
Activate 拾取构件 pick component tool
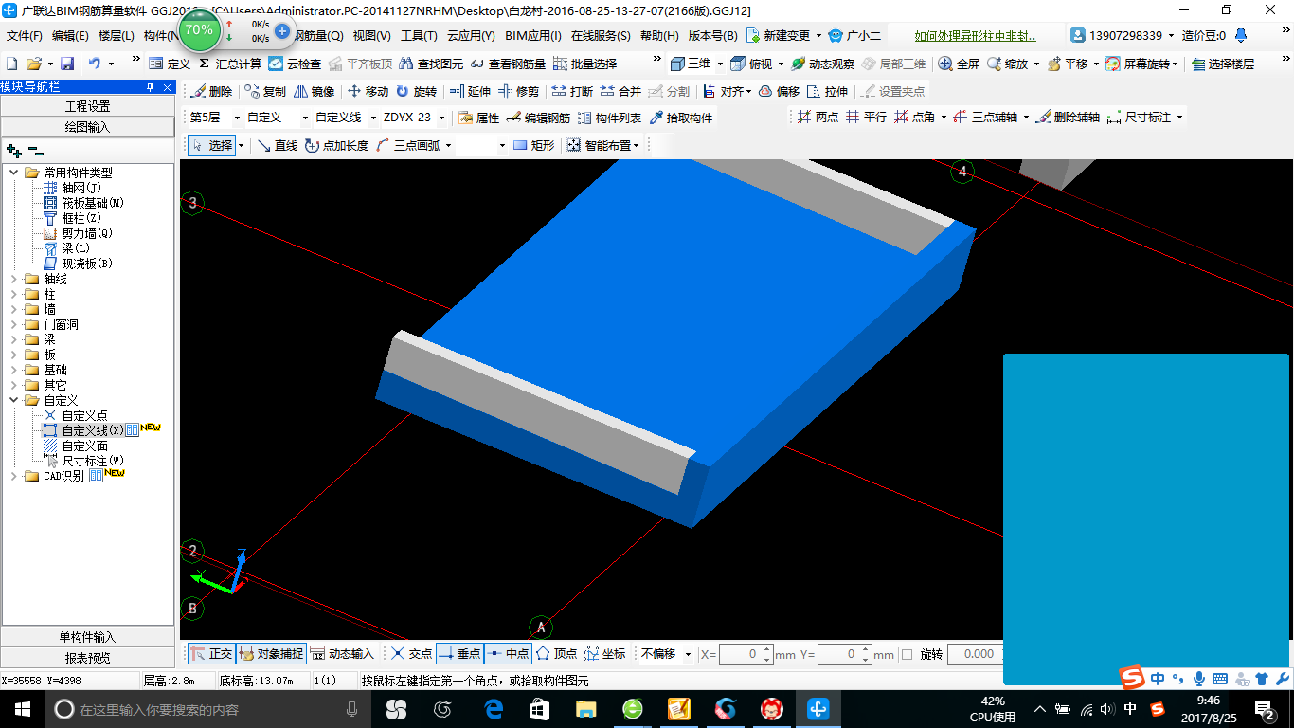coord(681,118)
